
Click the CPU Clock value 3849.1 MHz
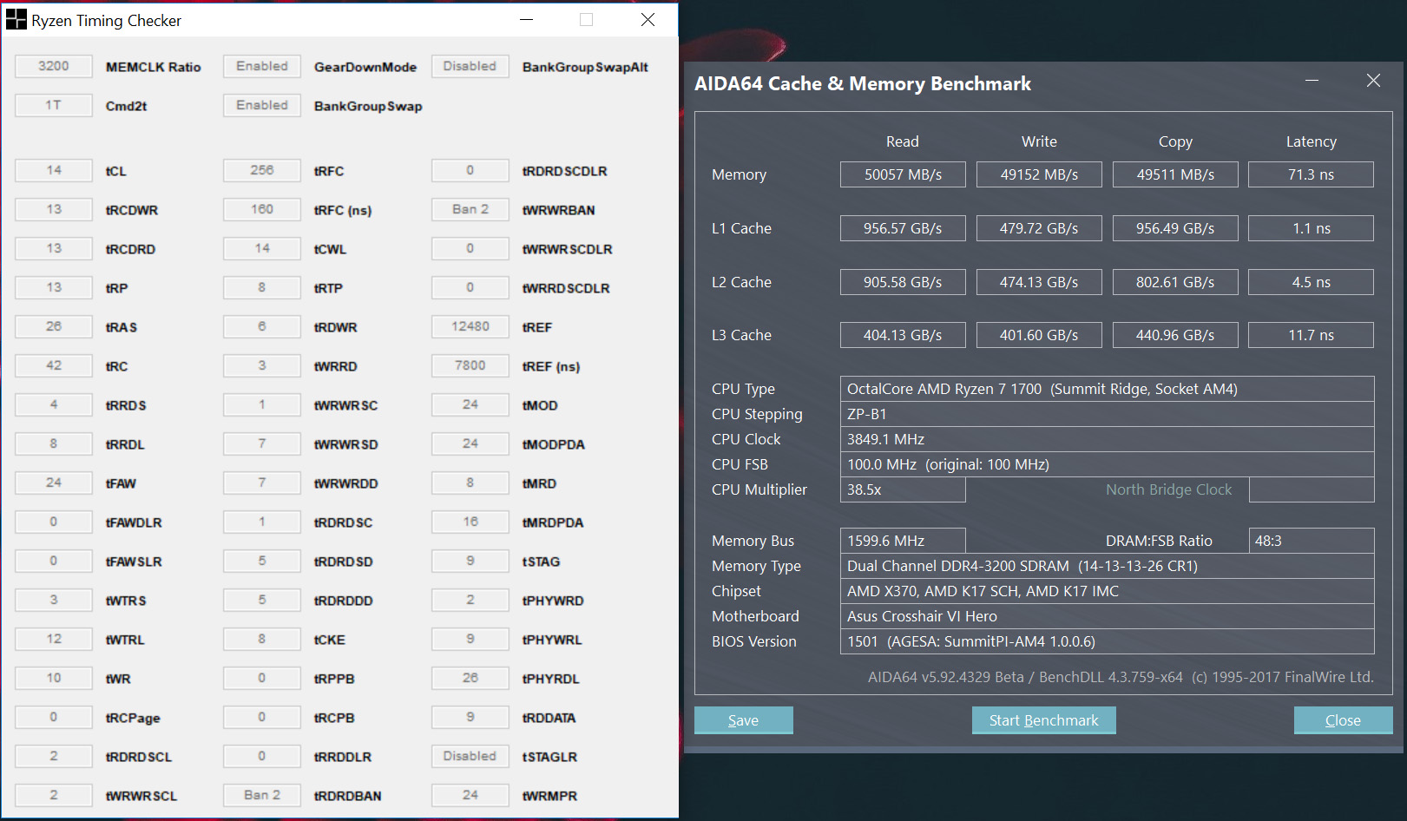click(1107, 439)
